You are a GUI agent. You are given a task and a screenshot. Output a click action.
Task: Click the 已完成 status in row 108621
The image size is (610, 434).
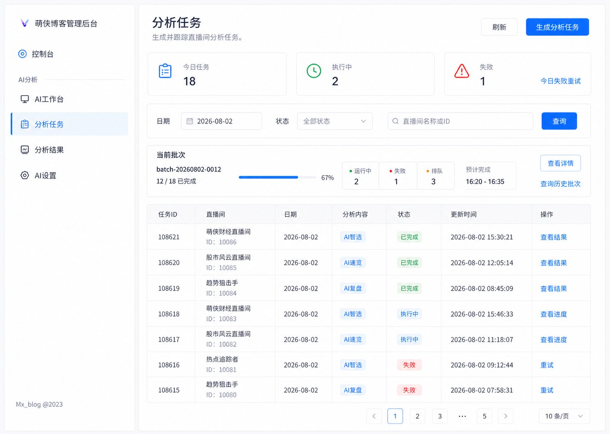(x=409, y=237)
